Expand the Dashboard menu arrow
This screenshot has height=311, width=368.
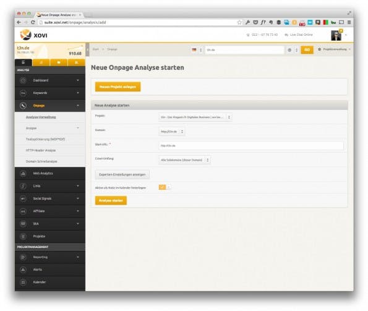point(78,80)
